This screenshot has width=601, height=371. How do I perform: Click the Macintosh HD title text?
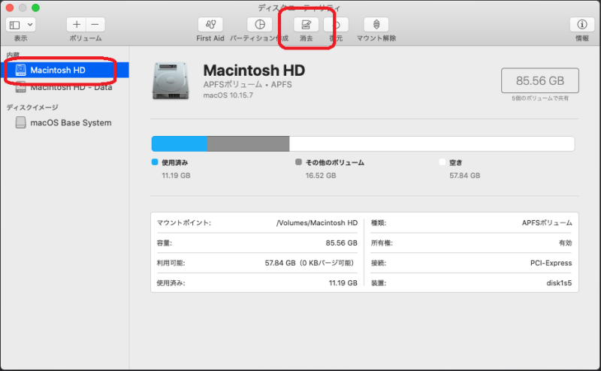pyautogui.click(x=254, y=71)
